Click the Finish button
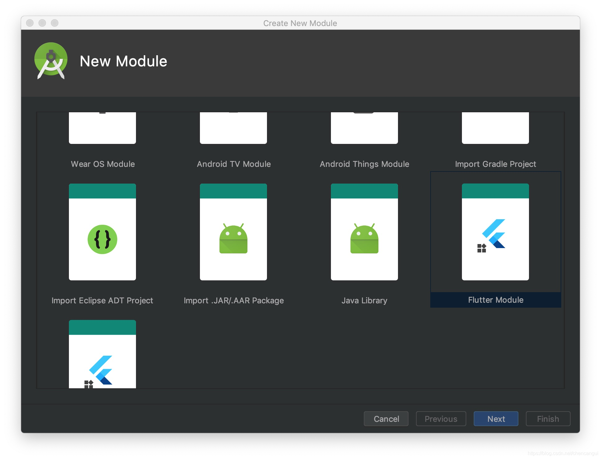 (x=548, y=419)
